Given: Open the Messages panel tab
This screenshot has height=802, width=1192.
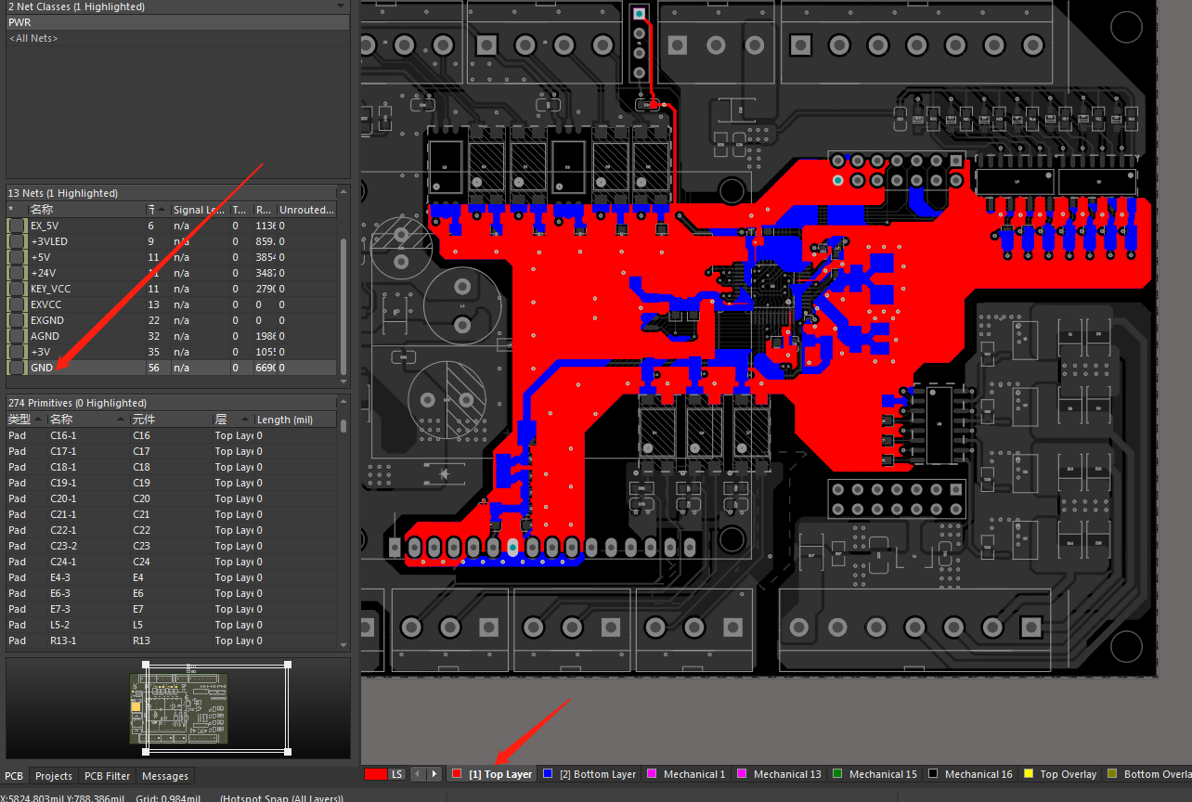Looking at the screenshot, I should pos(165,776).
